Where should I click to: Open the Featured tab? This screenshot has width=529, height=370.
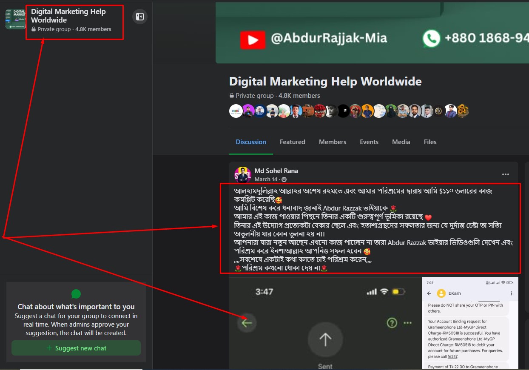click(293, 142)
